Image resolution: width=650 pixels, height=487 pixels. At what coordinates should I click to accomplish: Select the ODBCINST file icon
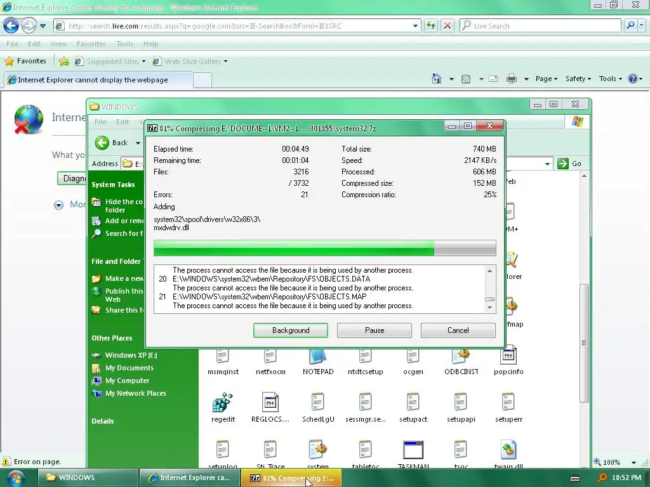click(461, 361)
